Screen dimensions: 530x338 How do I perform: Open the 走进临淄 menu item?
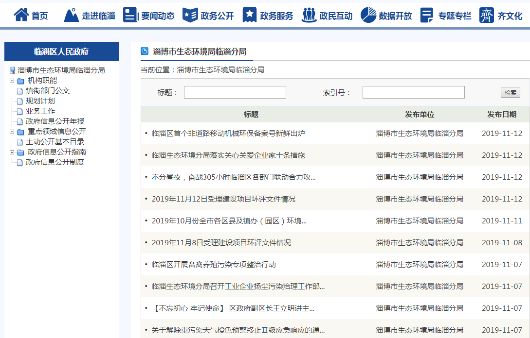(98, 16)
